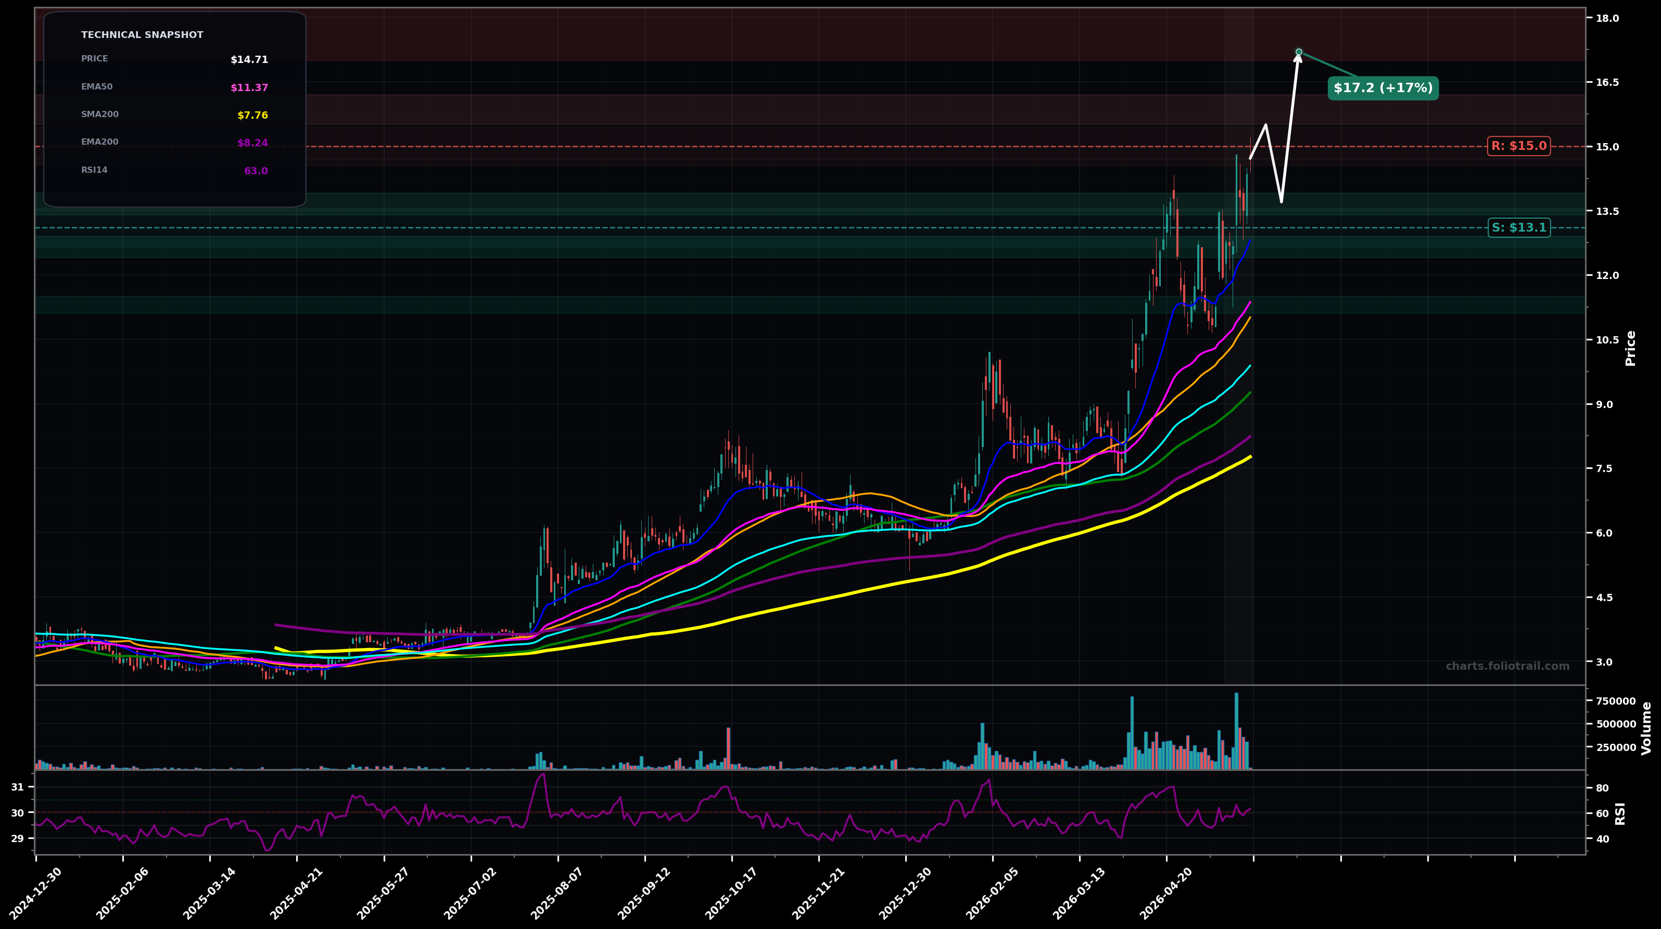Click the 7.5 price axis tick
The height and width of the screenshot is (929, 1661).
(x=1604, y=469)
